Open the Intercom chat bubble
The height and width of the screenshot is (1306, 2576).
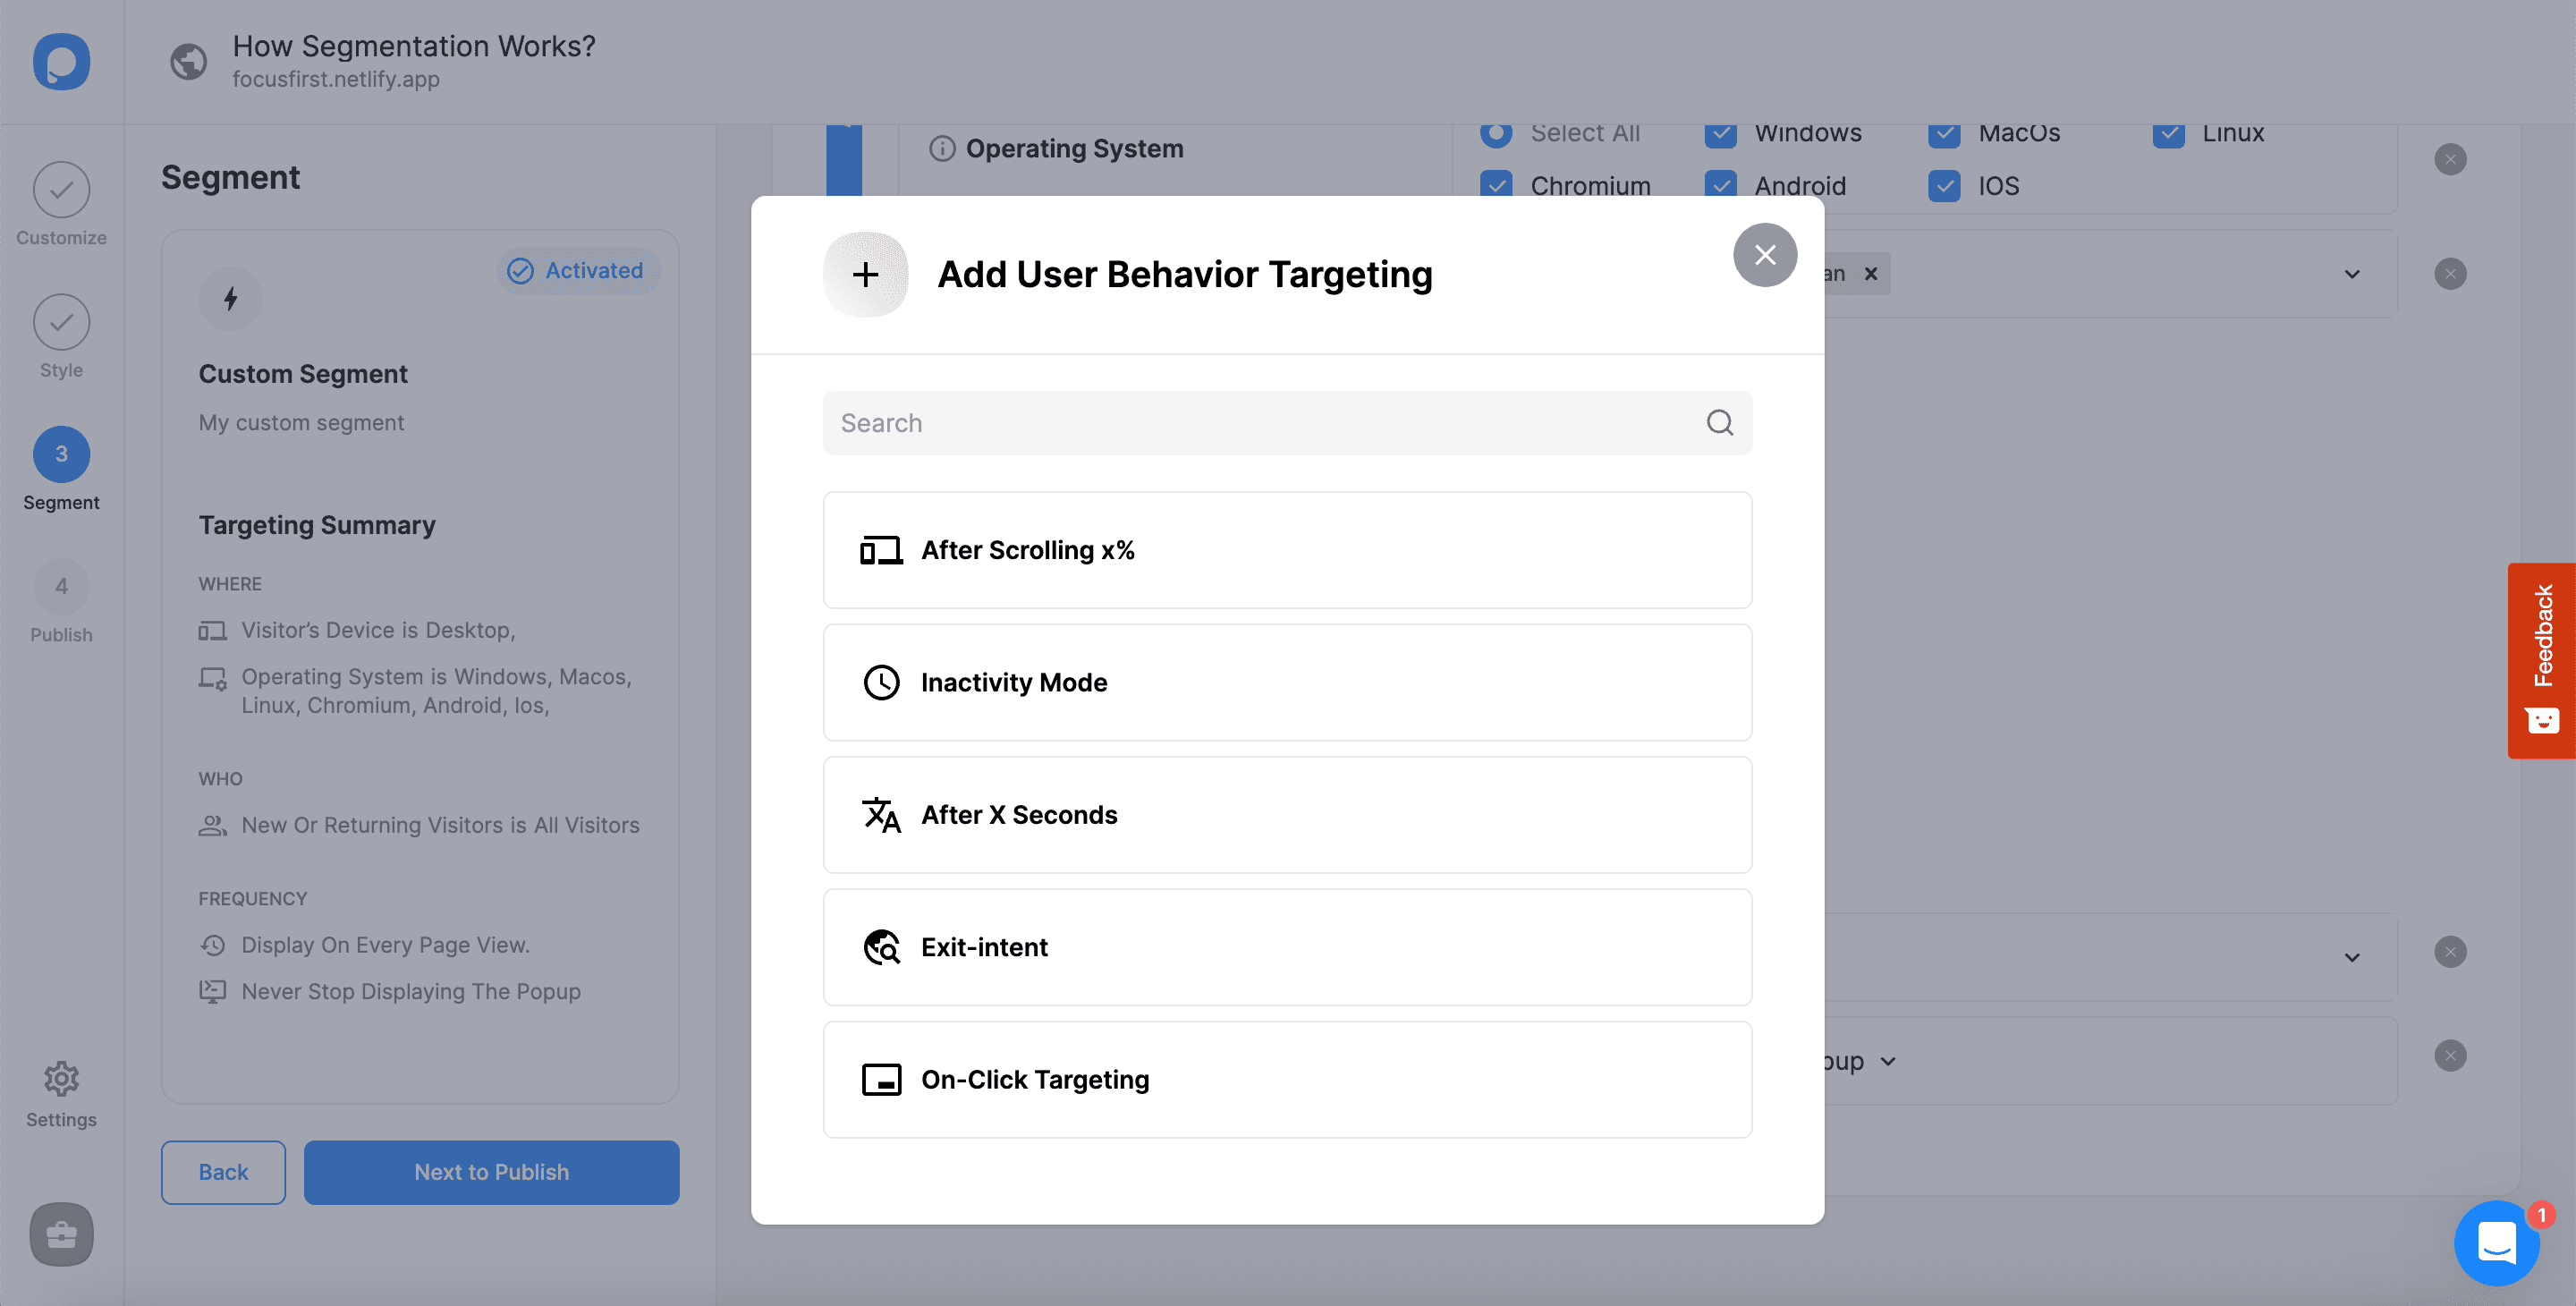click(2496, 1243)
